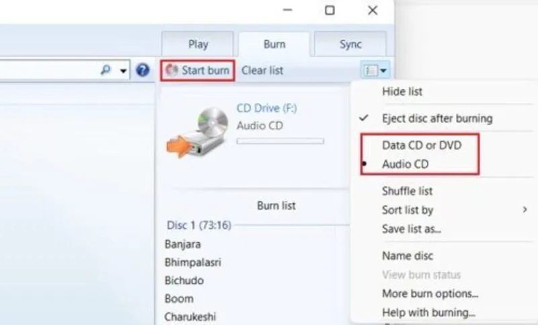The image size is (538, 325).
Task: Click the Start burn disc icon
Action: pyautogui.click(x=171, y=71)
